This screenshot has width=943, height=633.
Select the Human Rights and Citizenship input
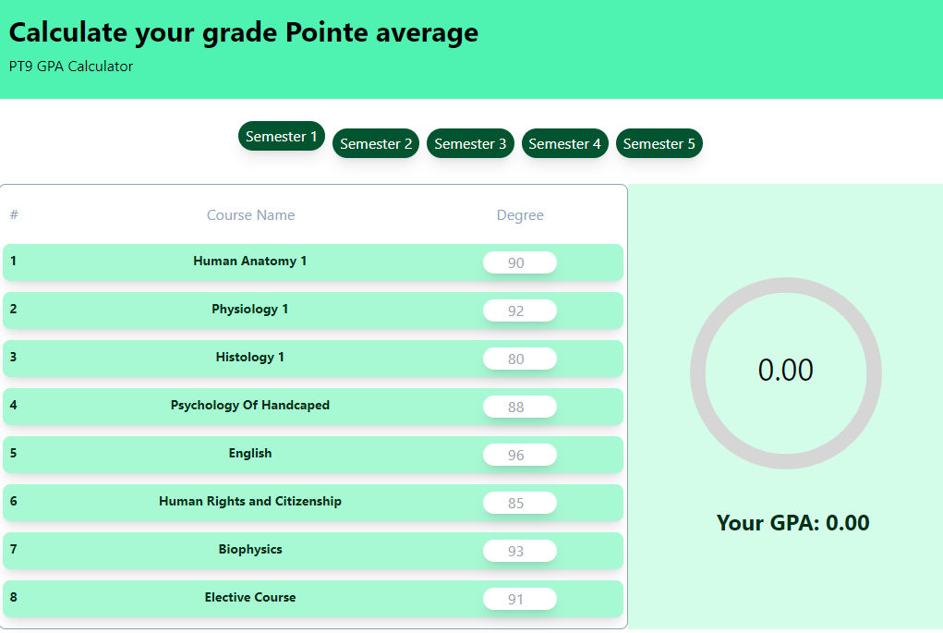point(519,503)
